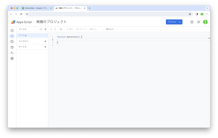Open a new browser tab

pyautogui.click(x=90, y=8)
